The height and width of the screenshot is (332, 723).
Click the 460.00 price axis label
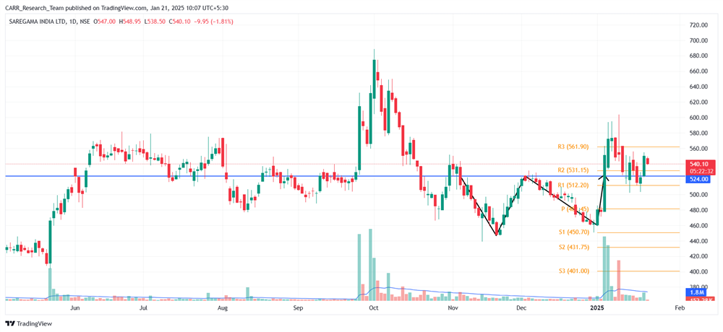pos(699,226)
